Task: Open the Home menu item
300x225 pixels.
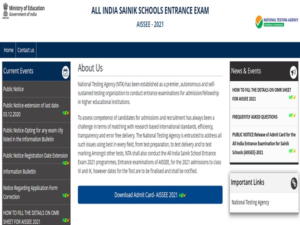Action: pos(8,50)
